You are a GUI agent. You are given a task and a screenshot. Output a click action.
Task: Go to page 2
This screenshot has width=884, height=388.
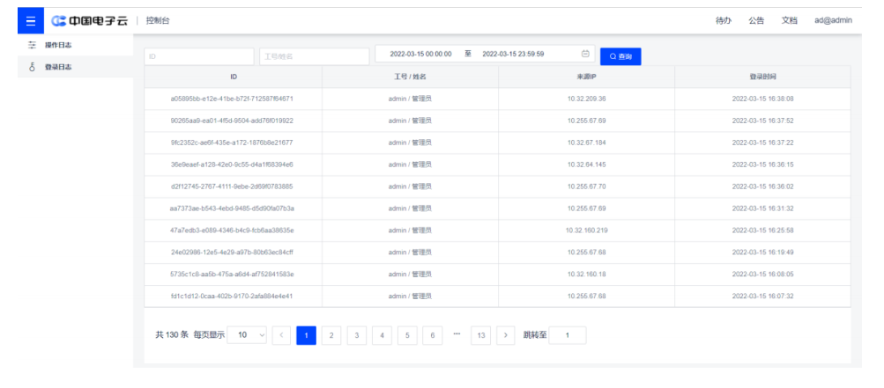coord(331,335)
